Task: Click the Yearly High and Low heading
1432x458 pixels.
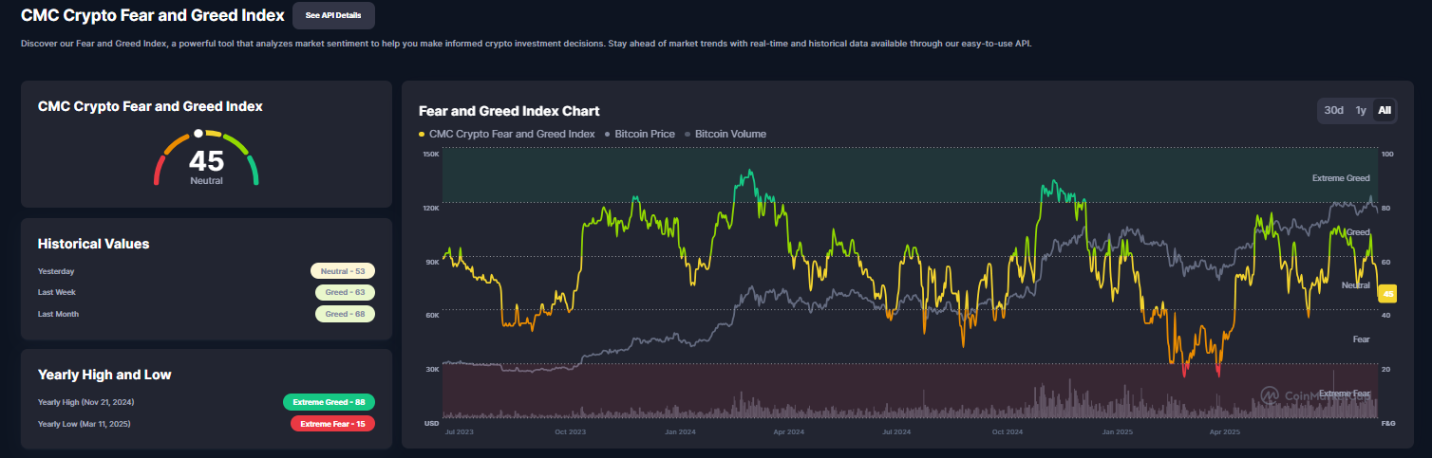Action: (104, 375)
